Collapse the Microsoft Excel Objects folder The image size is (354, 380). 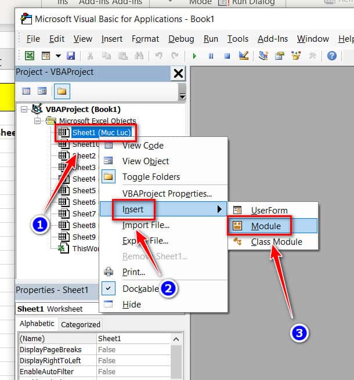point(37,121)
